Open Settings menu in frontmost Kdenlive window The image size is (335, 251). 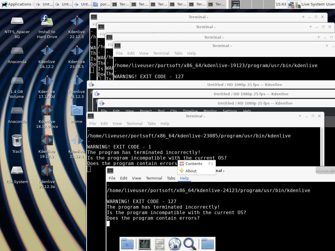230,111
